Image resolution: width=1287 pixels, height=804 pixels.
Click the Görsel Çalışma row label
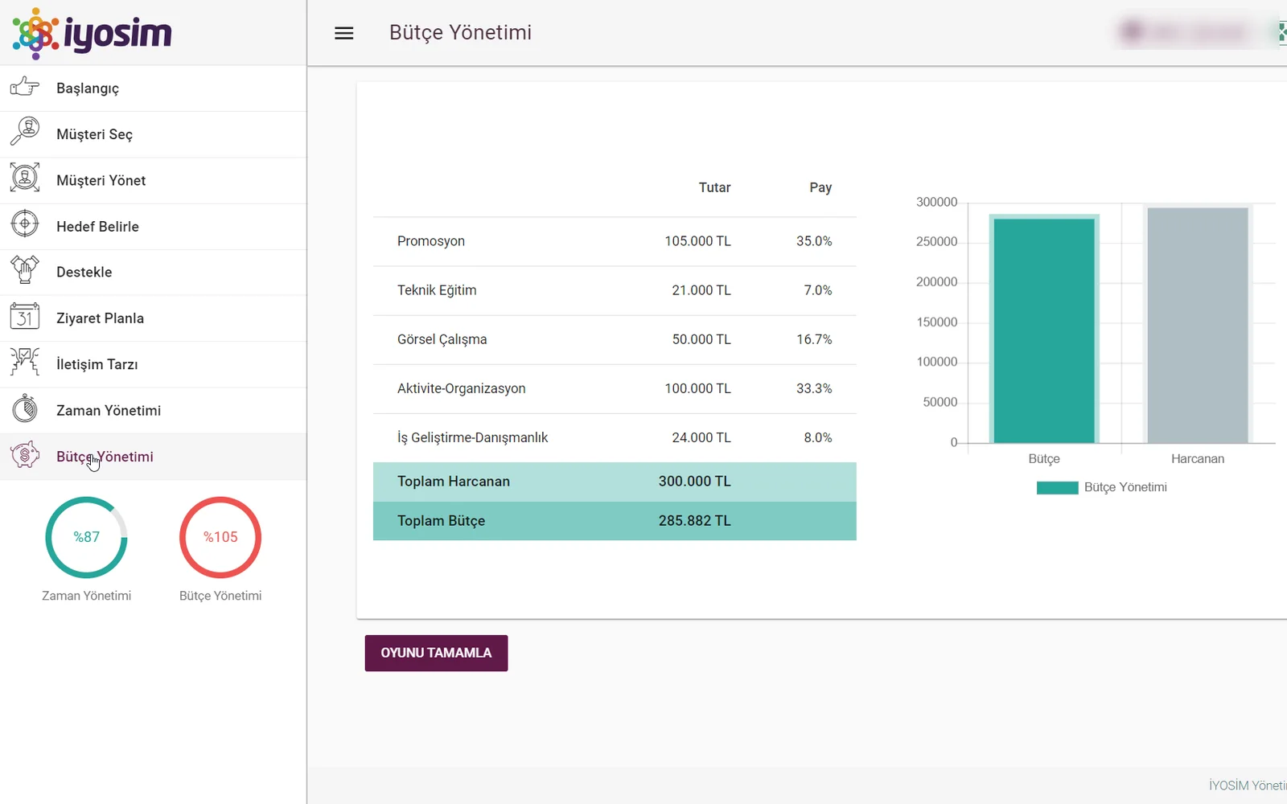click(x=442, y=339)
